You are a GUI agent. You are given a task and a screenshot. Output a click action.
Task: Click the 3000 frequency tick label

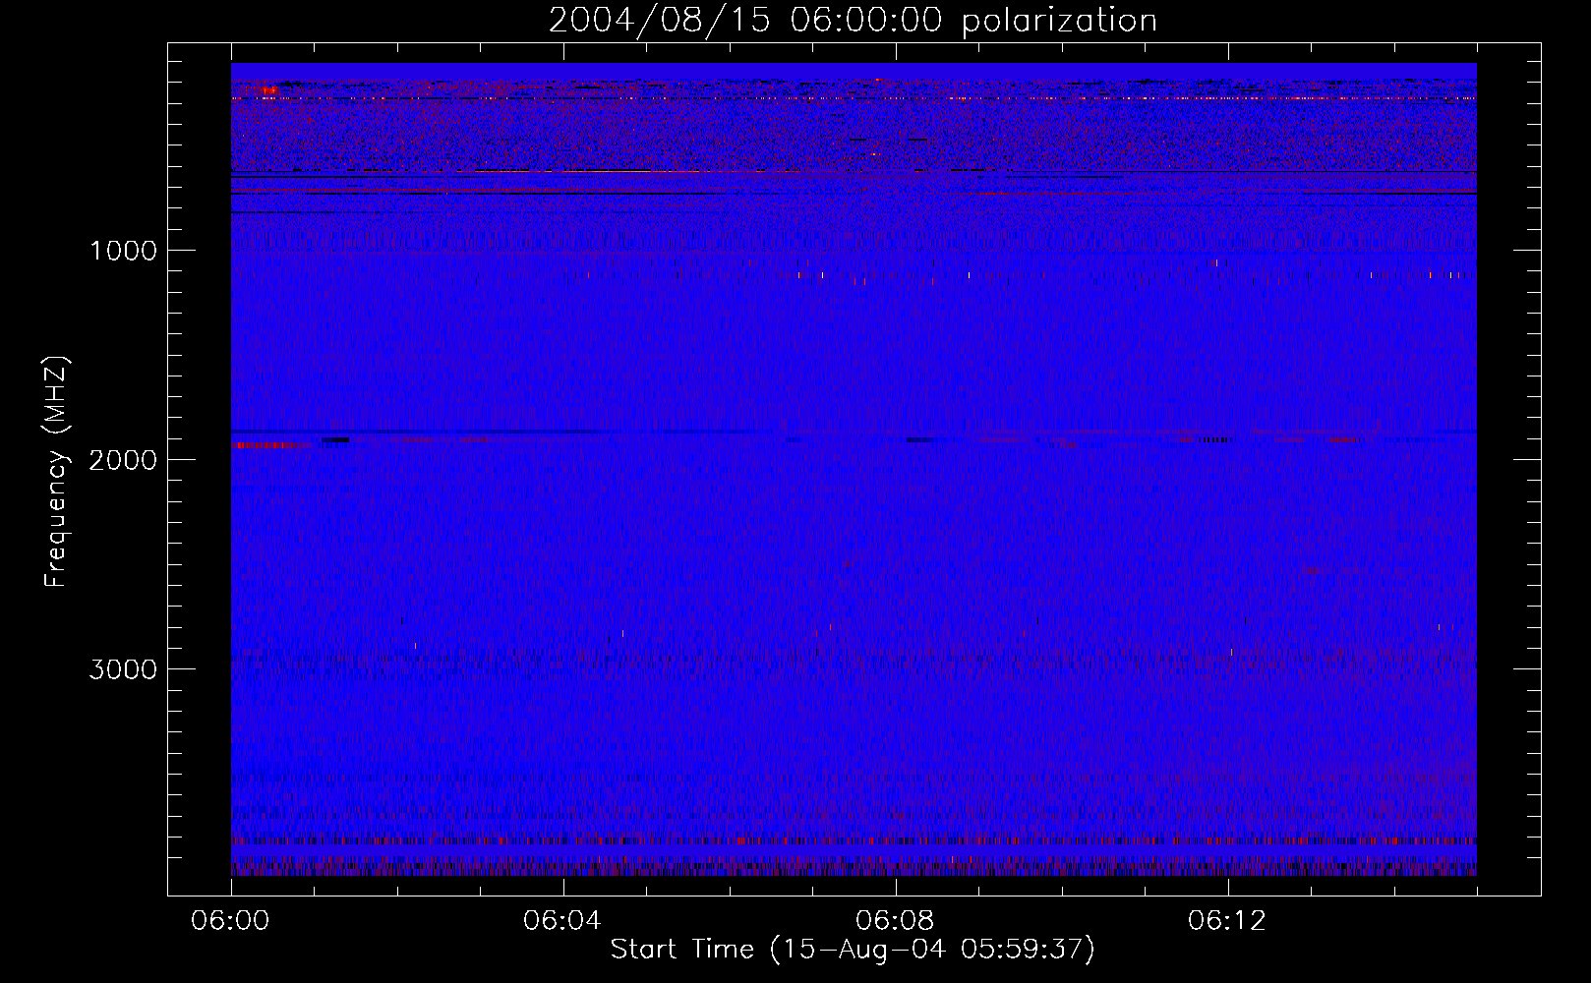(123, 669)
